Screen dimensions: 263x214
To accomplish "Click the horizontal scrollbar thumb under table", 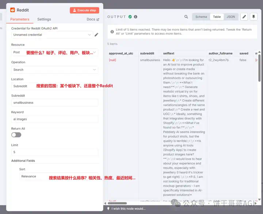I will [117, 203].
